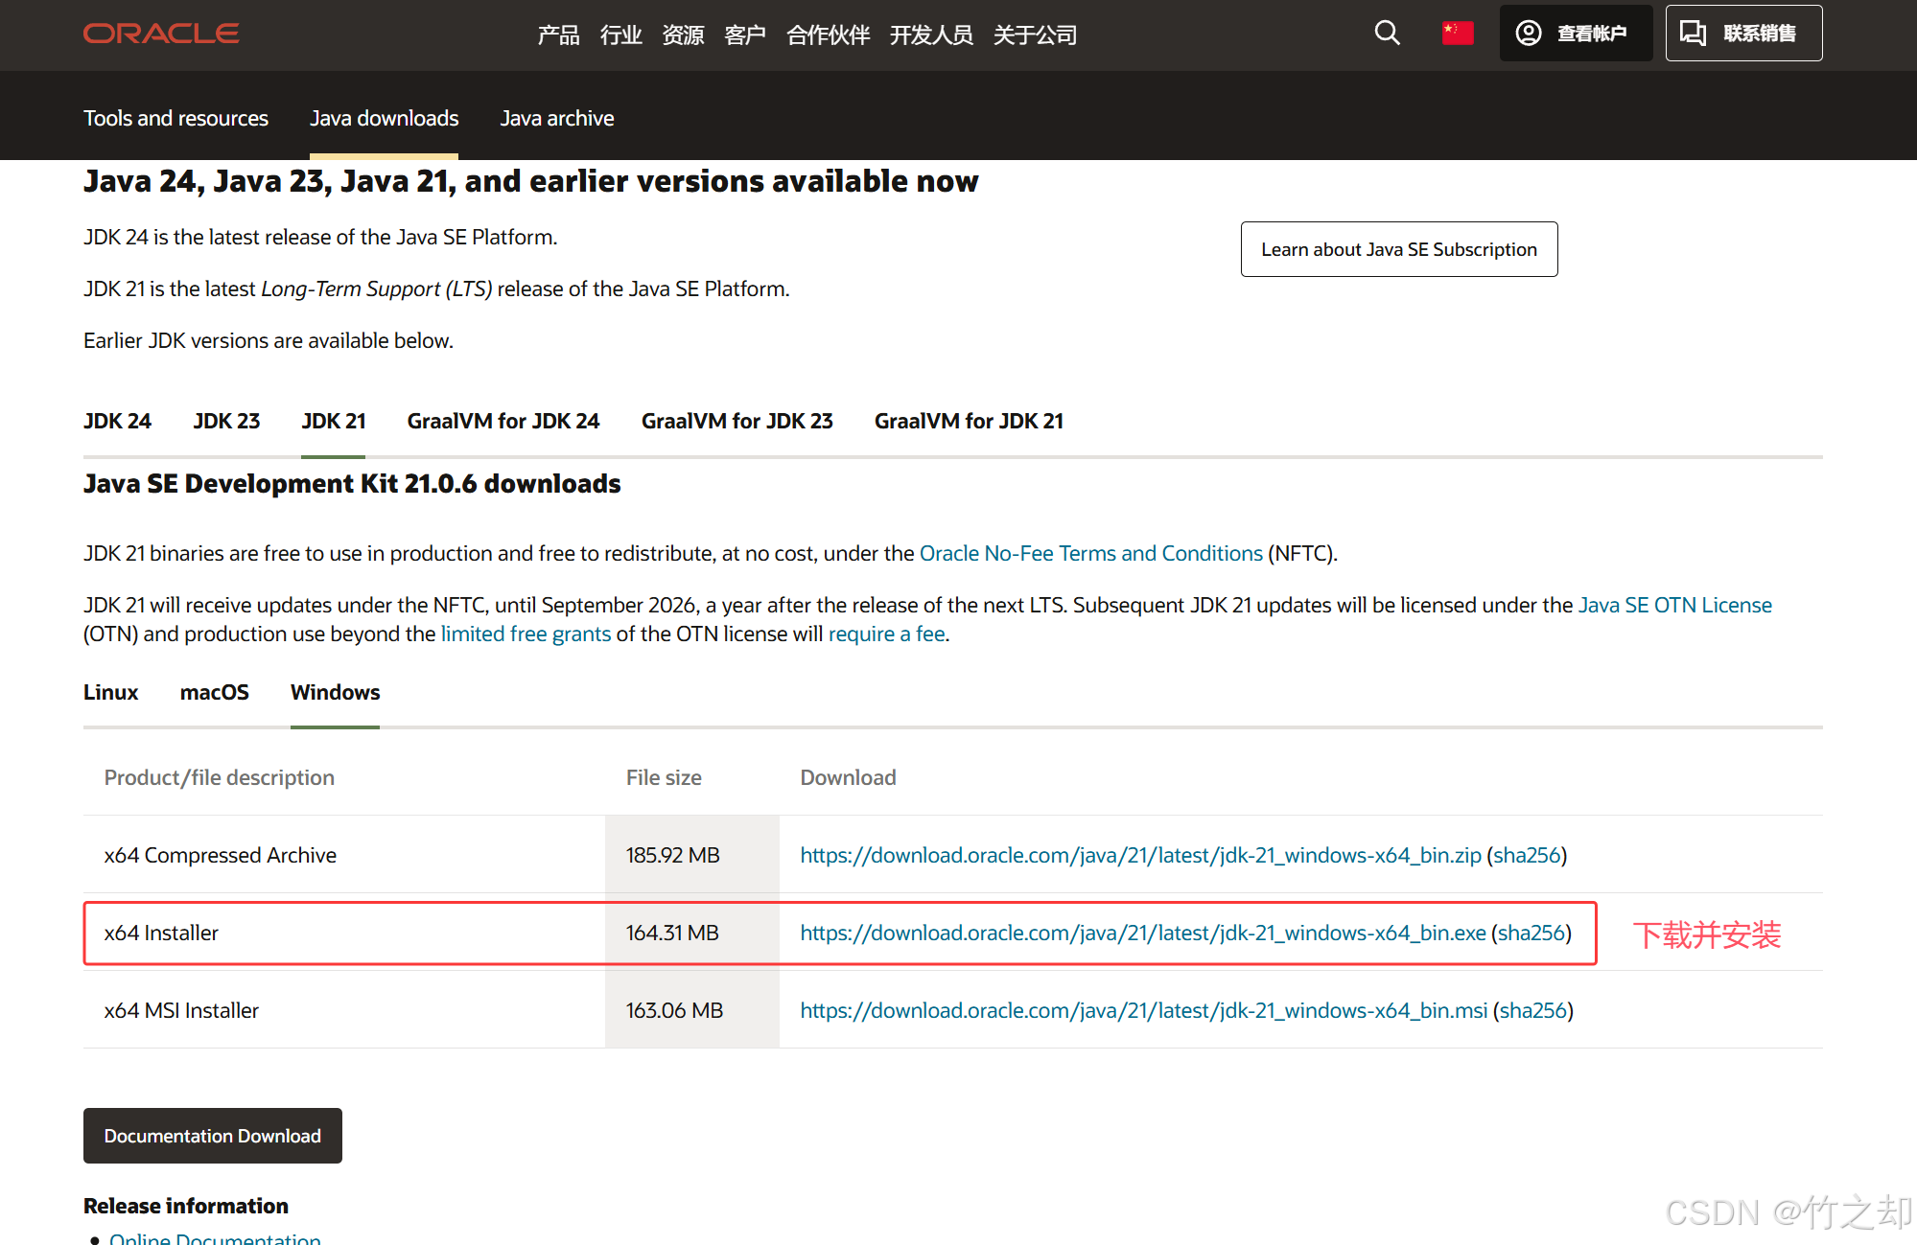
Task: Open the Java SE OTN License link
Action: 1674,605
